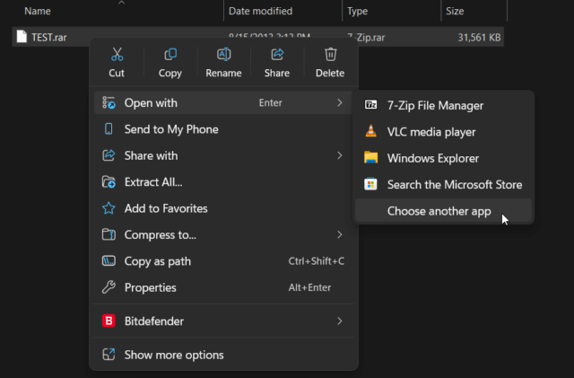
Task: Click the Delete trash icon
Action: [330, 54]
